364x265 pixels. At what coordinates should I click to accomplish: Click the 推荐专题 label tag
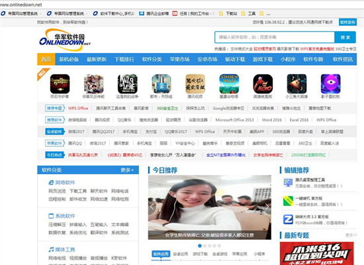click(x=54, y=108)
